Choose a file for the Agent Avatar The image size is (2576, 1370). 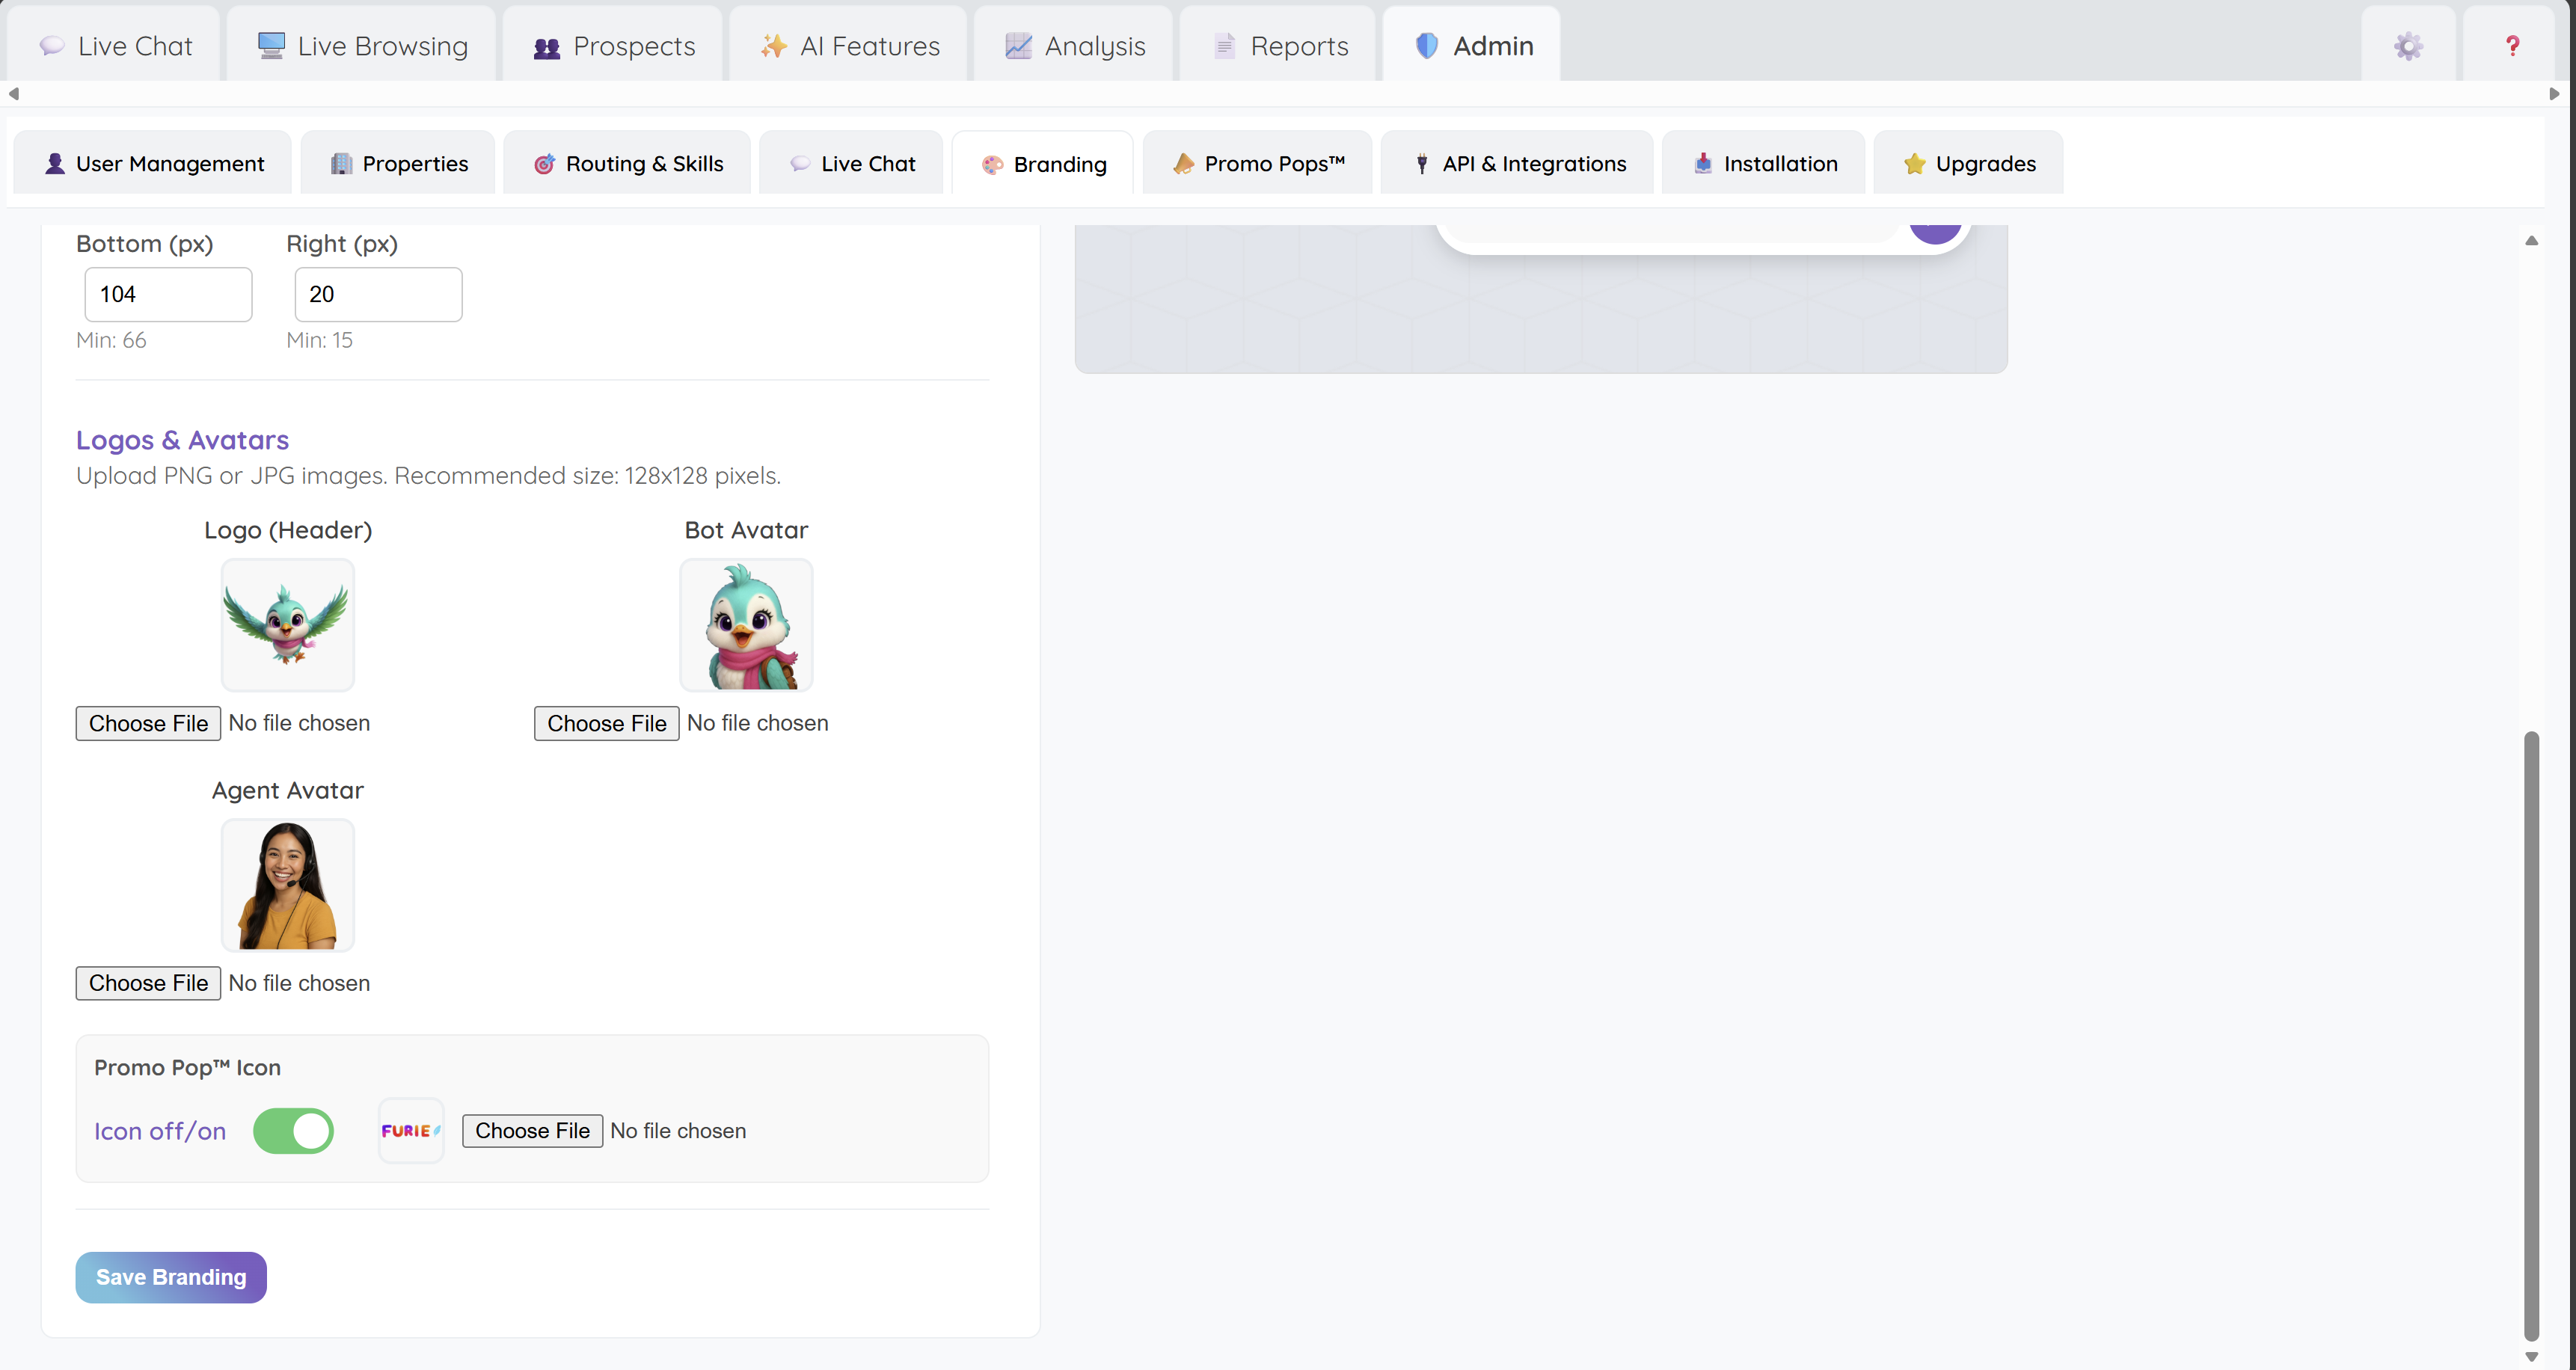147,983
